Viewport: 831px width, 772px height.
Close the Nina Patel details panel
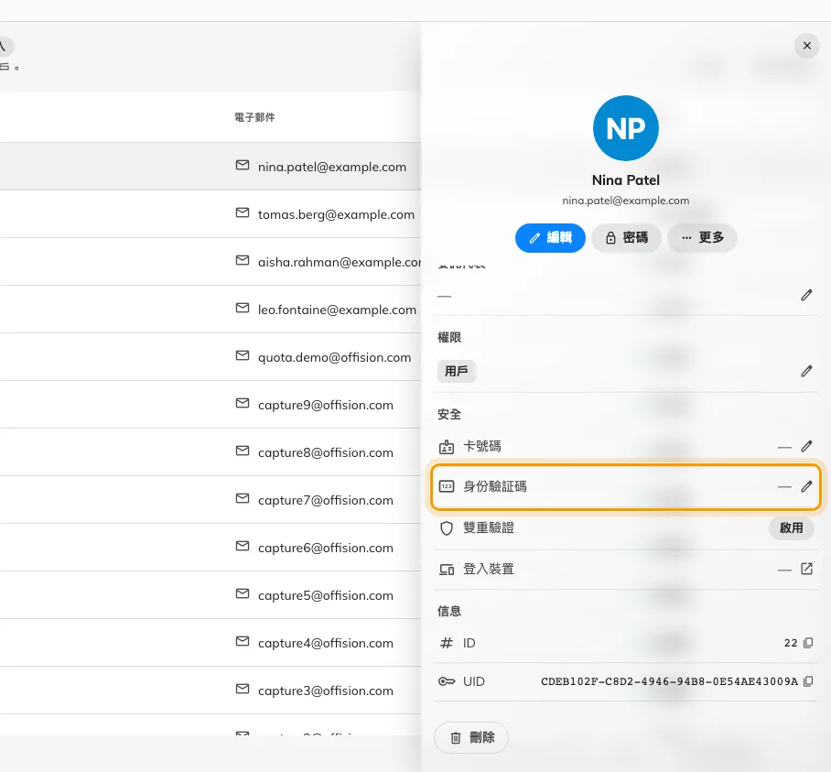tap(806, 46)
